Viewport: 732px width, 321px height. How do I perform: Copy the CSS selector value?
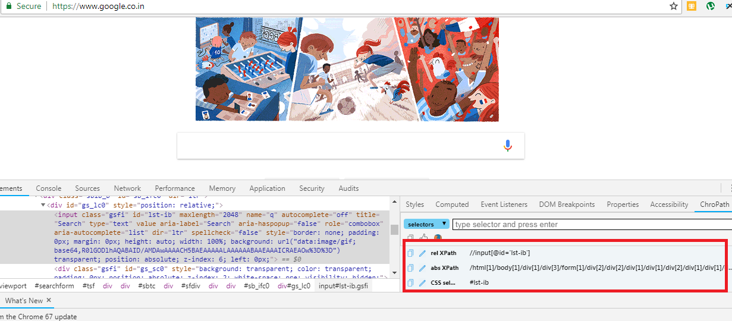410,283
